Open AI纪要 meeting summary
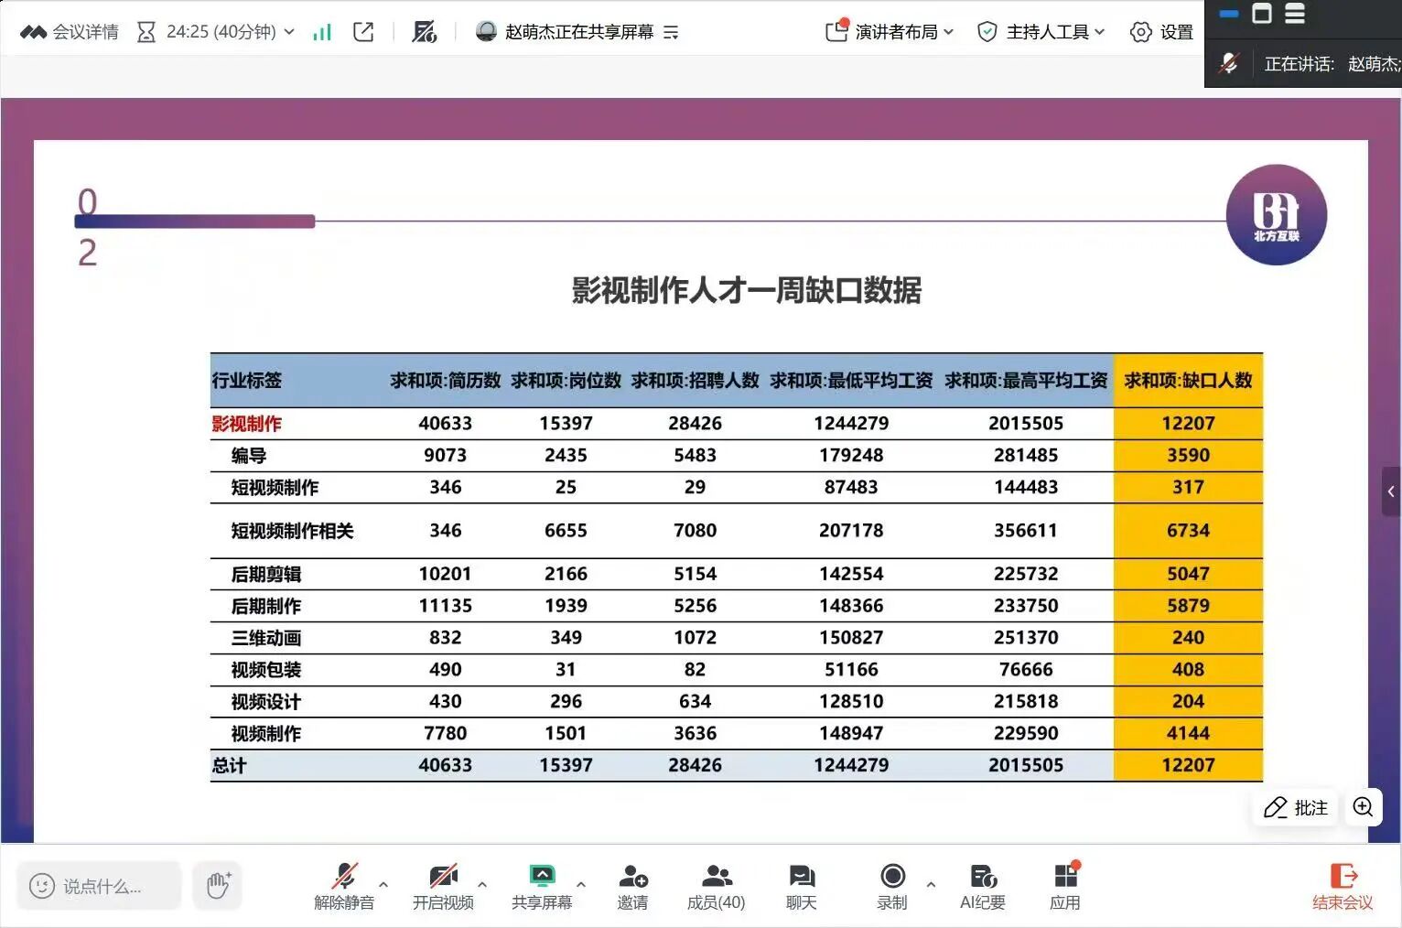Viewport: 1402px width, 928px height. 982,886
